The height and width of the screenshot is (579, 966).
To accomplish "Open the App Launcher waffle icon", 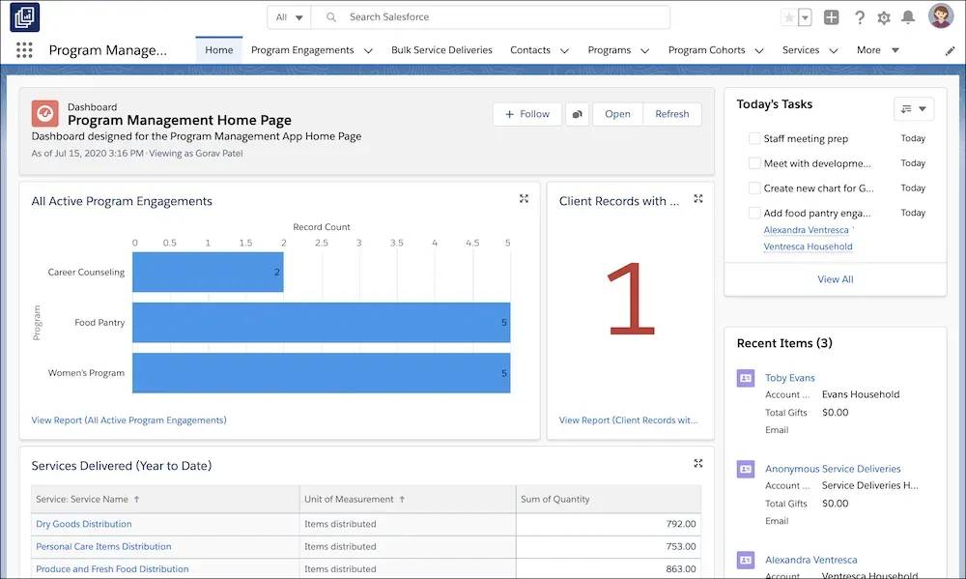I will click(23, 49).
